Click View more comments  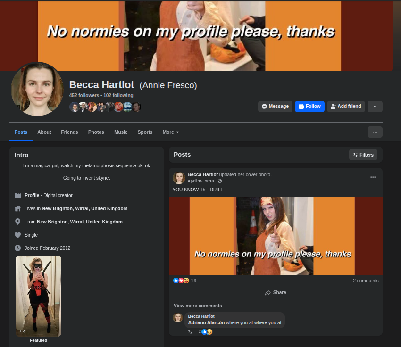point(198,306)
